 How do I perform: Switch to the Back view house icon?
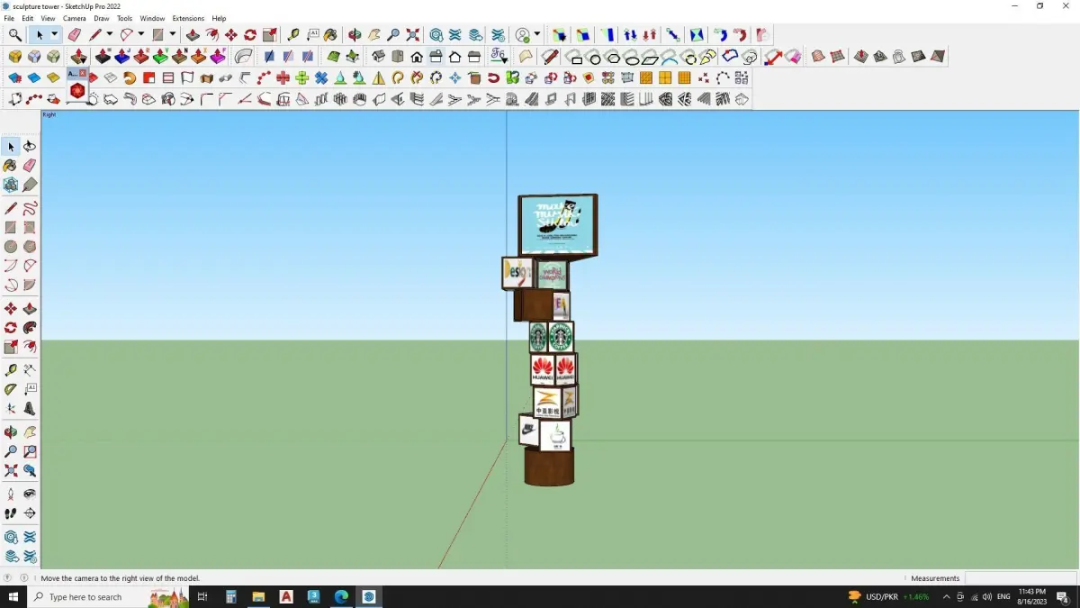pos(454,57)
